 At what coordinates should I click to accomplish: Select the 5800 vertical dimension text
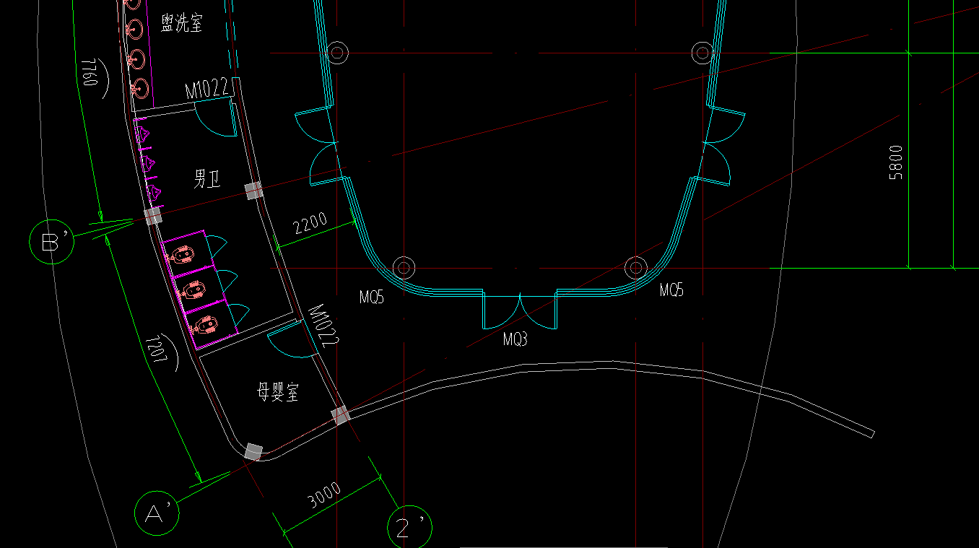point(896,162)
